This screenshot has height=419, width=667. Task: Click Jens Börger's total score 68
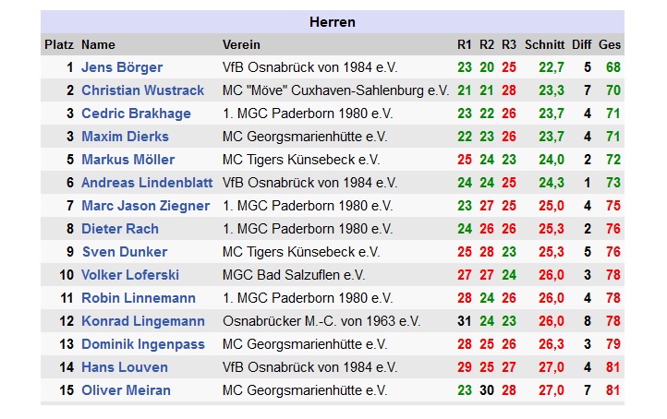613,67
